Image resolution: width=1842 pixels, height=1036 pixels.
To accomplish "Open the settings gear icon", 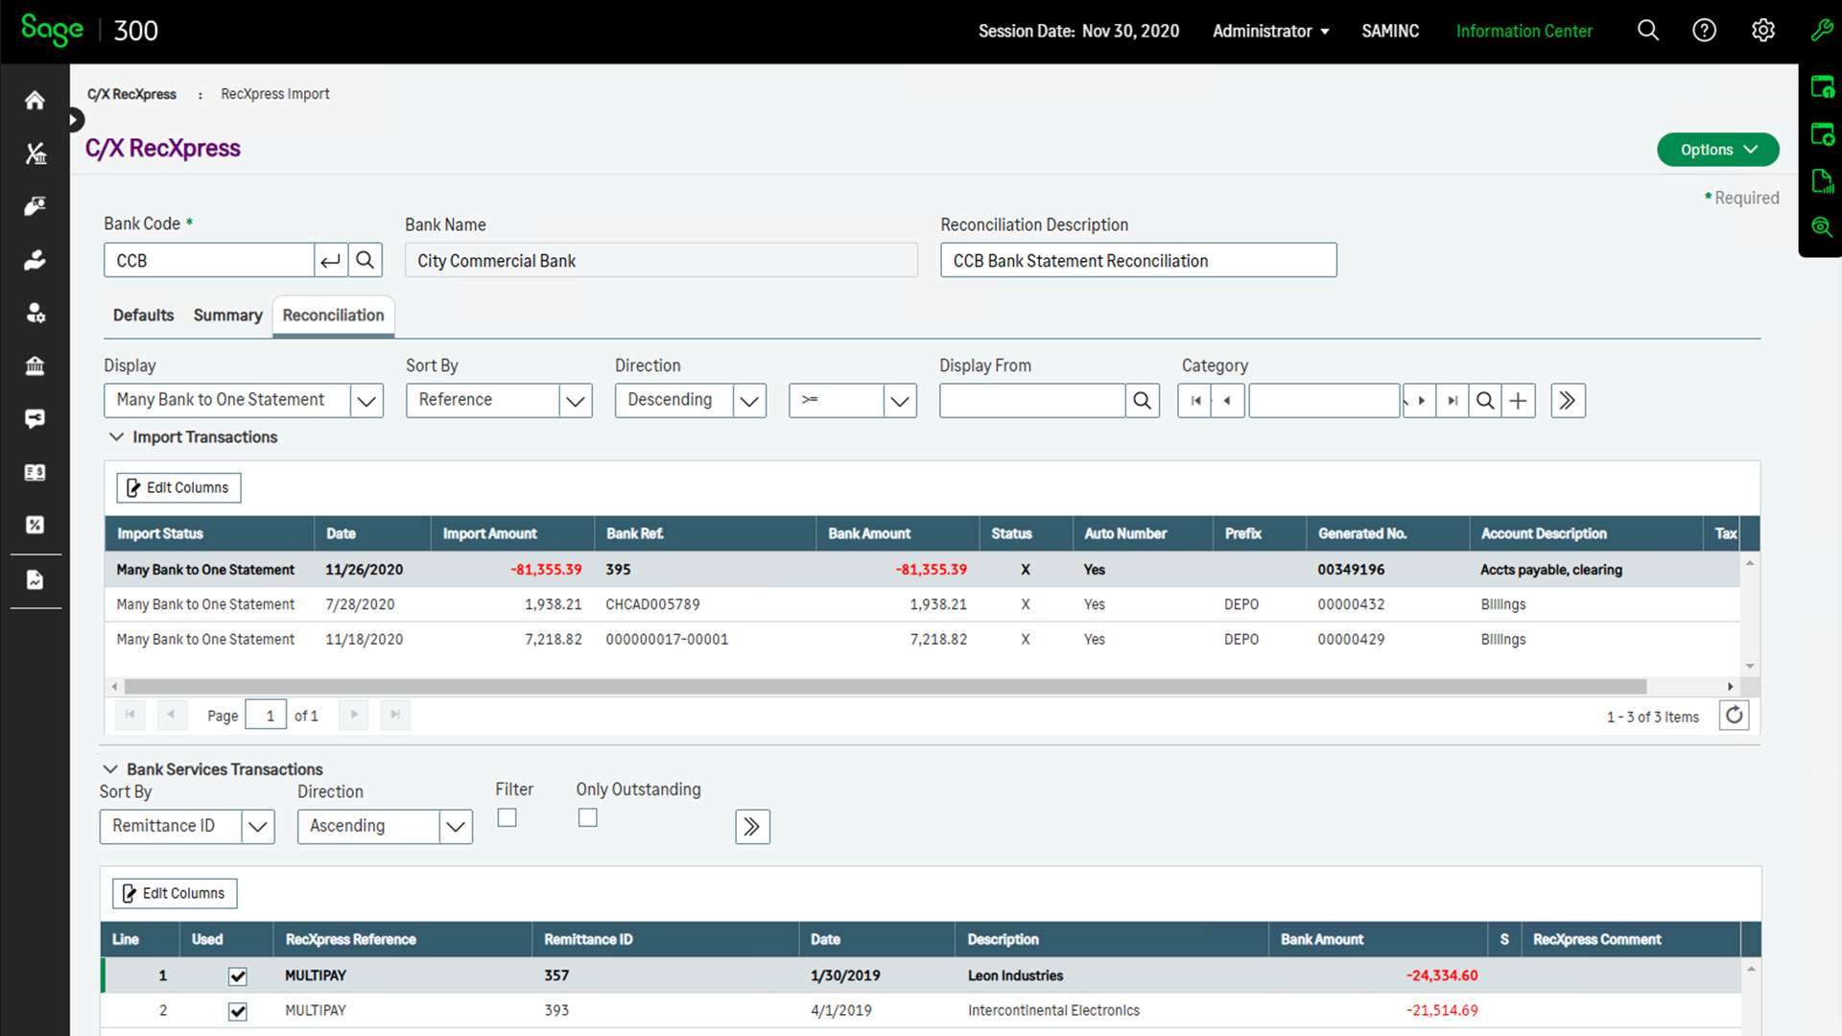I will [x=1762, y=31].
